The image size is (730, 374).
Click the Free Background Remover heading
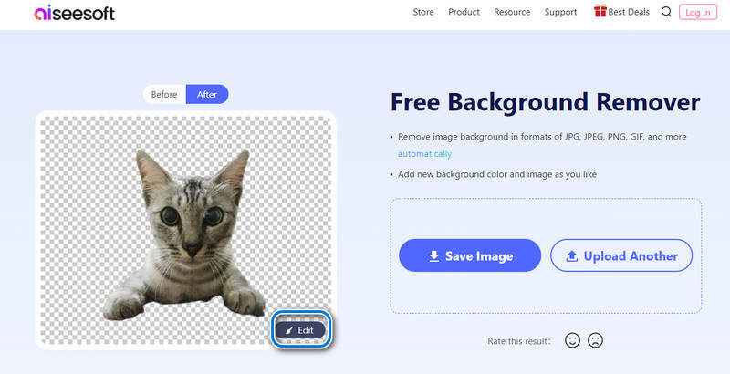click(x=545, y=102)
